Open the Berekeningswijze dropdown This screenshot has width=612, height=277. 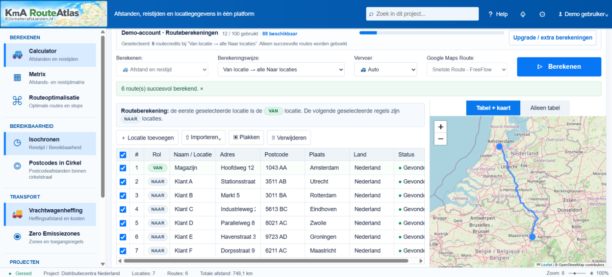point(281,69)
